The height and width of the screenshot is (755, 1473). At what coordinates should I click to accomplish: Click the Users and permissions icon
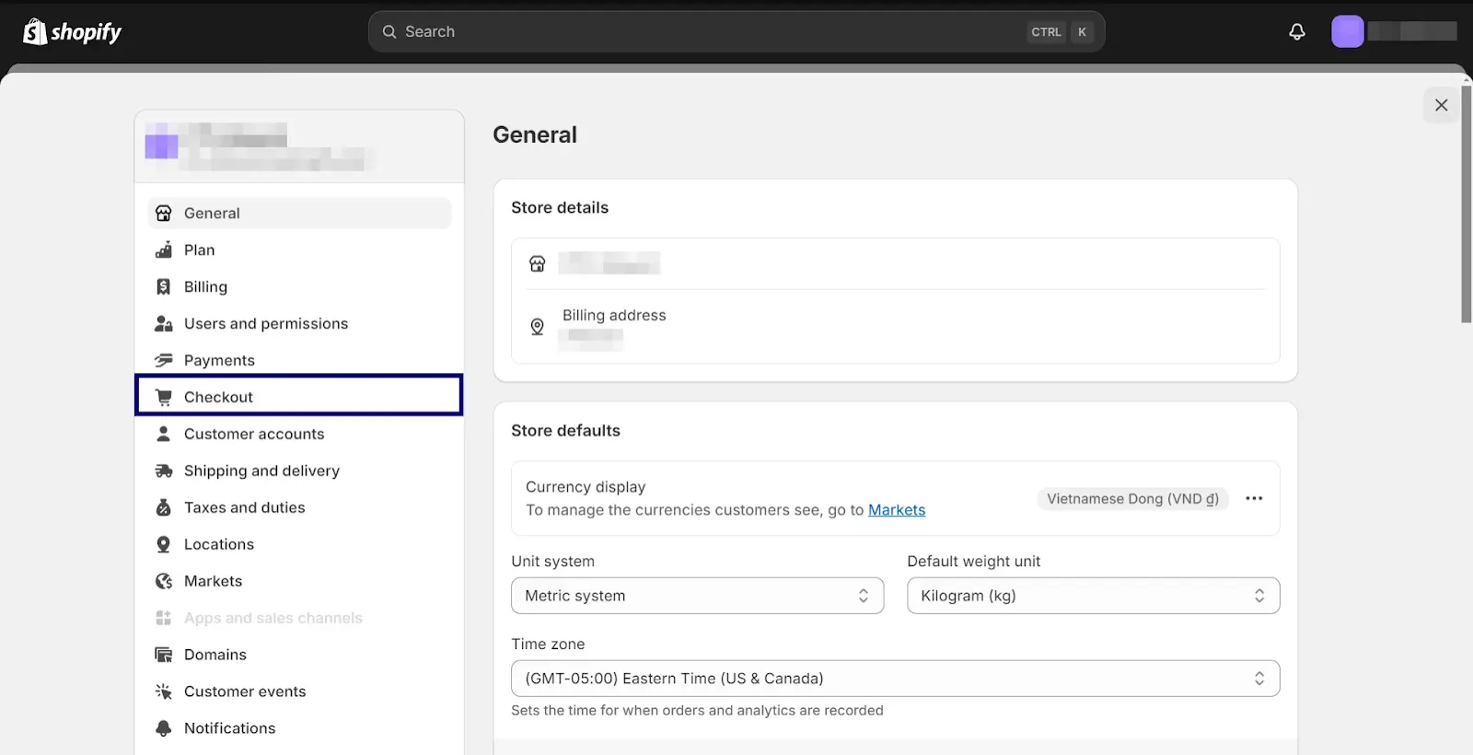(x=164, y=324)
